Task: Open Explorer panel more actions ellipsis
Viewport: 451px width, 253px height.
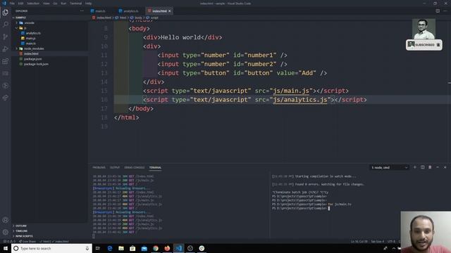Action: coord(82,11)
